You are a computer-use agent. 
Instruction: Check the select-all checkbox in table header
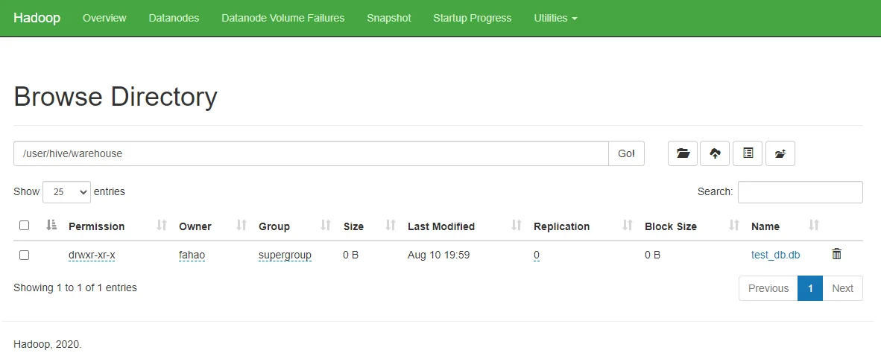pyautogui.click(x=24, y=226)
